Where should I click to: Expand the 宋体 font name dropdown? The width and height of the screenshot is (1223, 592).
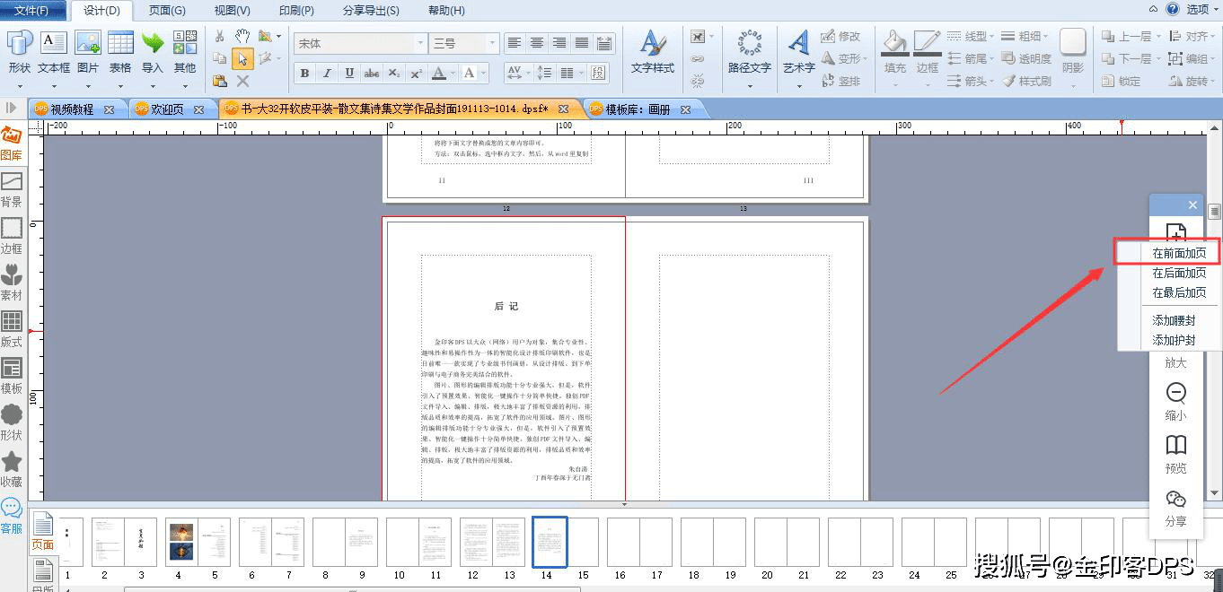[x=420, y=43]
